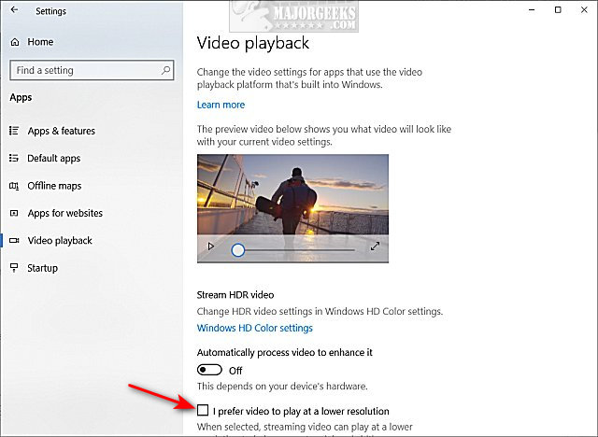Click the Offline maps icon
This screenshot has height=437, width=598.
[x=14, y=186]
